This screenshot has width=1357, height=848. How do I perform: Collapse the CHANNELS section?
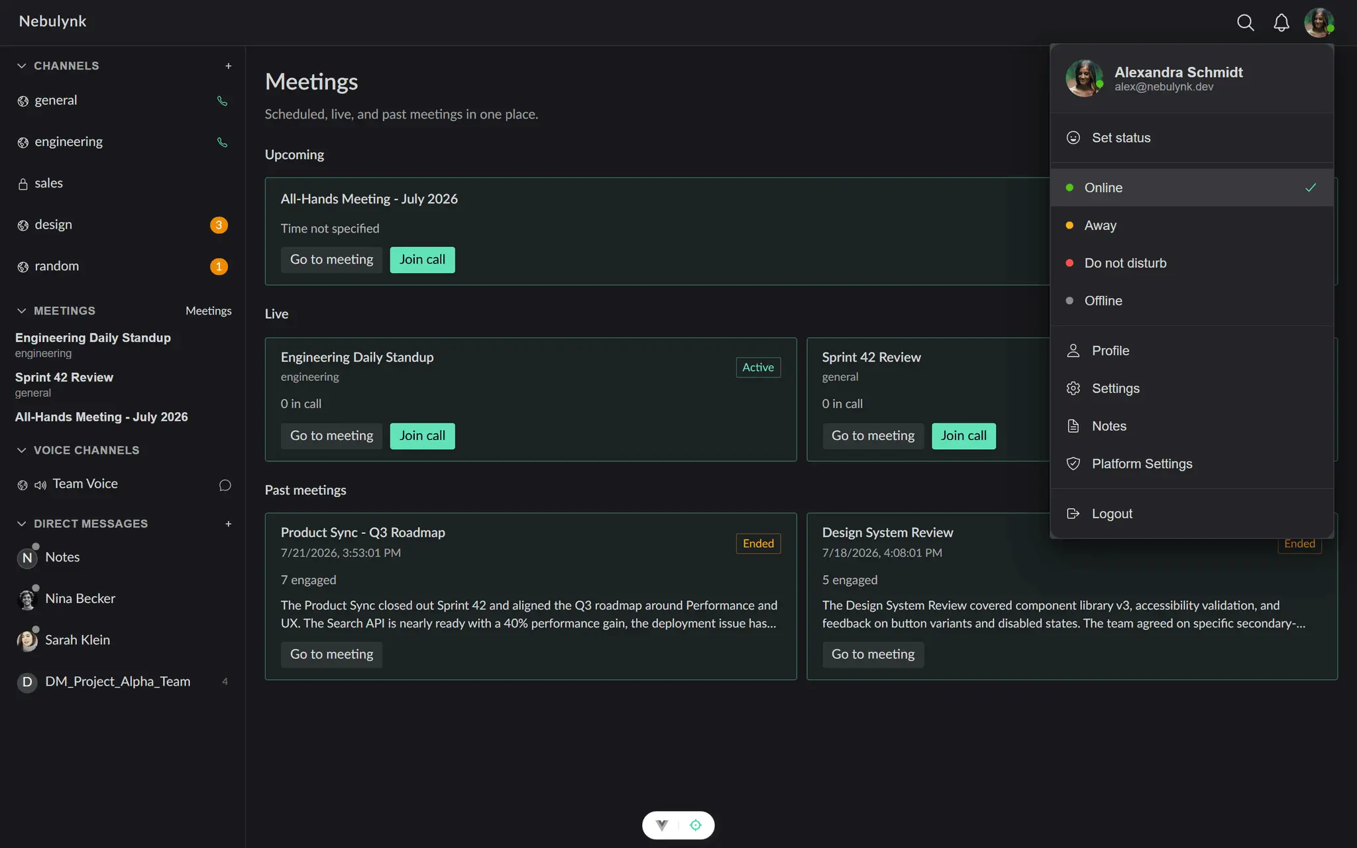(x=21, y=66)
